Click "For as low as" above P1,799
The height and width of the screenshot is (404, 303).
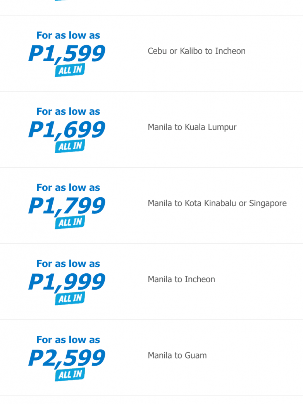[x=68, y=187]
